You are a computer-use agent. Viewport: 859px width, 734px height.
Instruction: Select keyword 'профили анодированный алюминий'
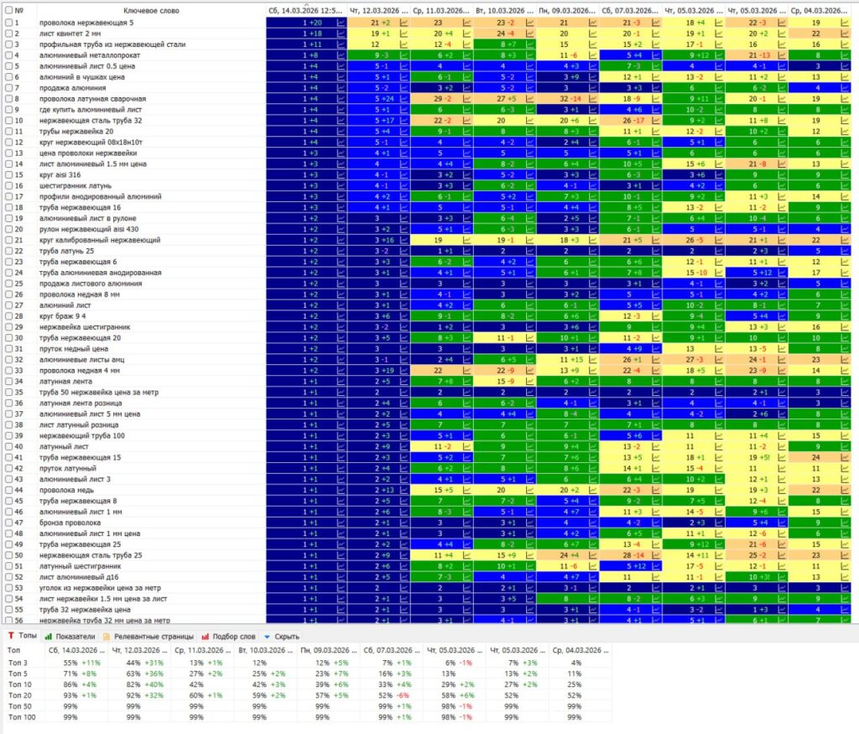101,196
